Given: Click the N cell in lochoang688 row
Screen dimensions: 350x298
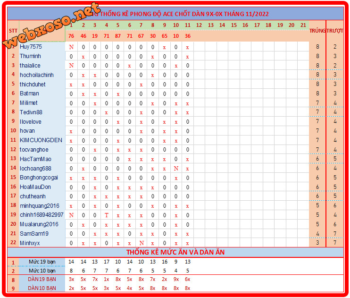Looking at the screenshot, I should [x=176, y=168].
